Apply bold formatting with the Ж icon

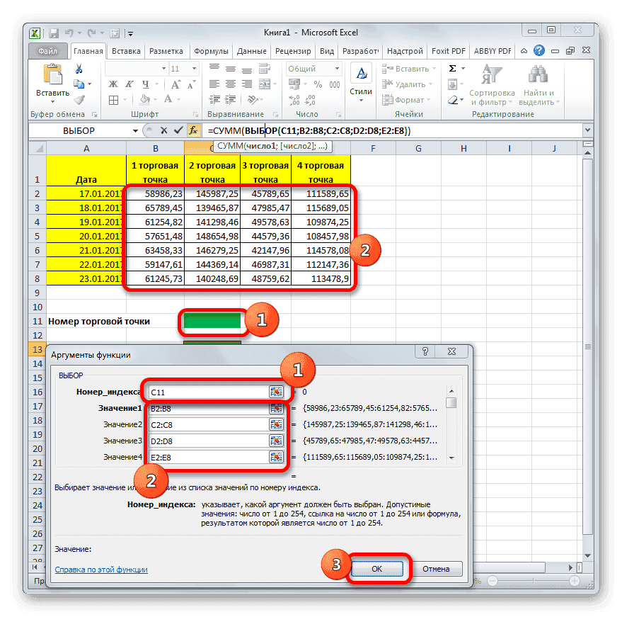[x=113, y=84]
